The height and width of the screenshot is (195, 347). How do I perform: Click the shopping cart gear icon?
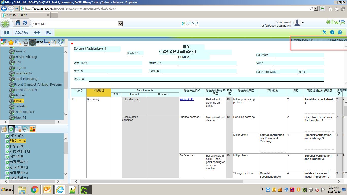tap(25, 42)
